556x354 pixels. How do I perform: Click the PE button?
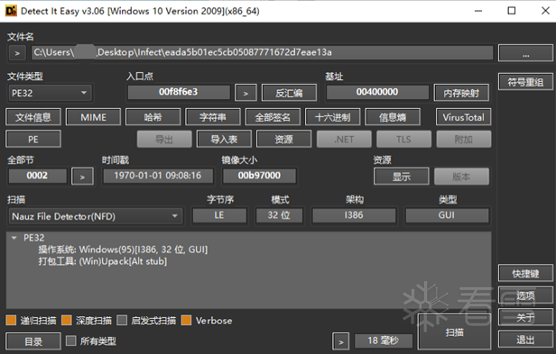pos(33,139)
